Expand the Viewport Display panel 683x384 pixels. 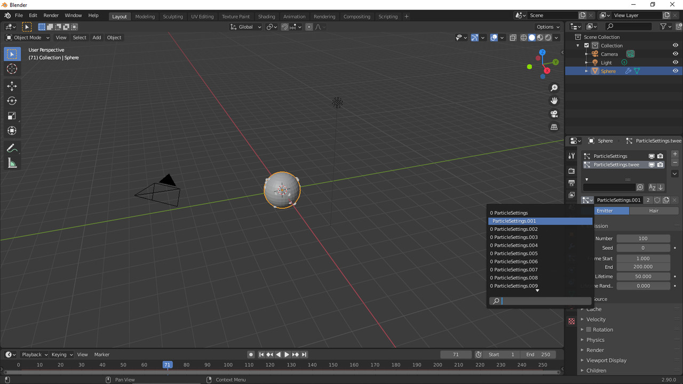click(606, 361)
